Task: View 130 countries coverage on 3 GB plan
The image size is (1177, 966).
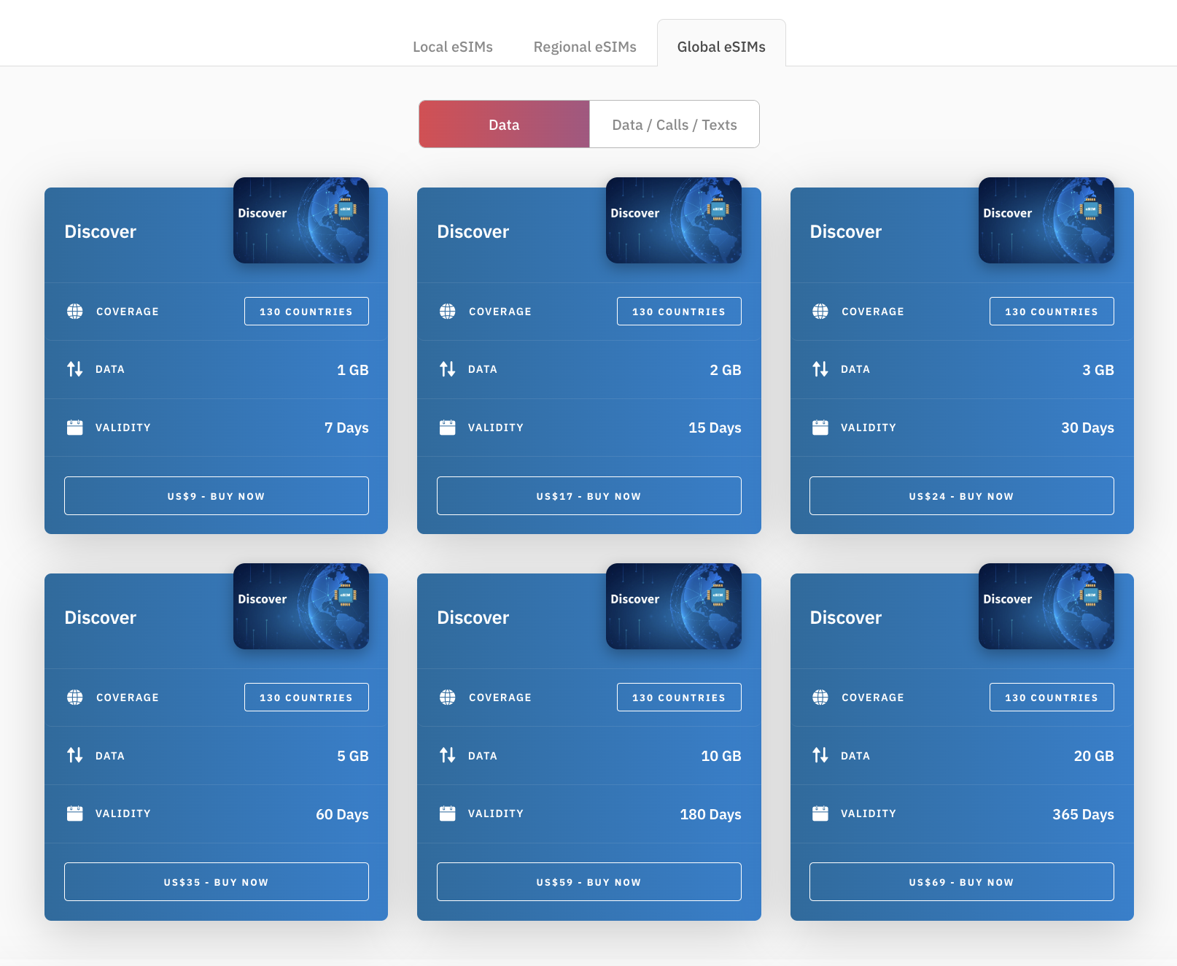Action: tap(1051, 312)
